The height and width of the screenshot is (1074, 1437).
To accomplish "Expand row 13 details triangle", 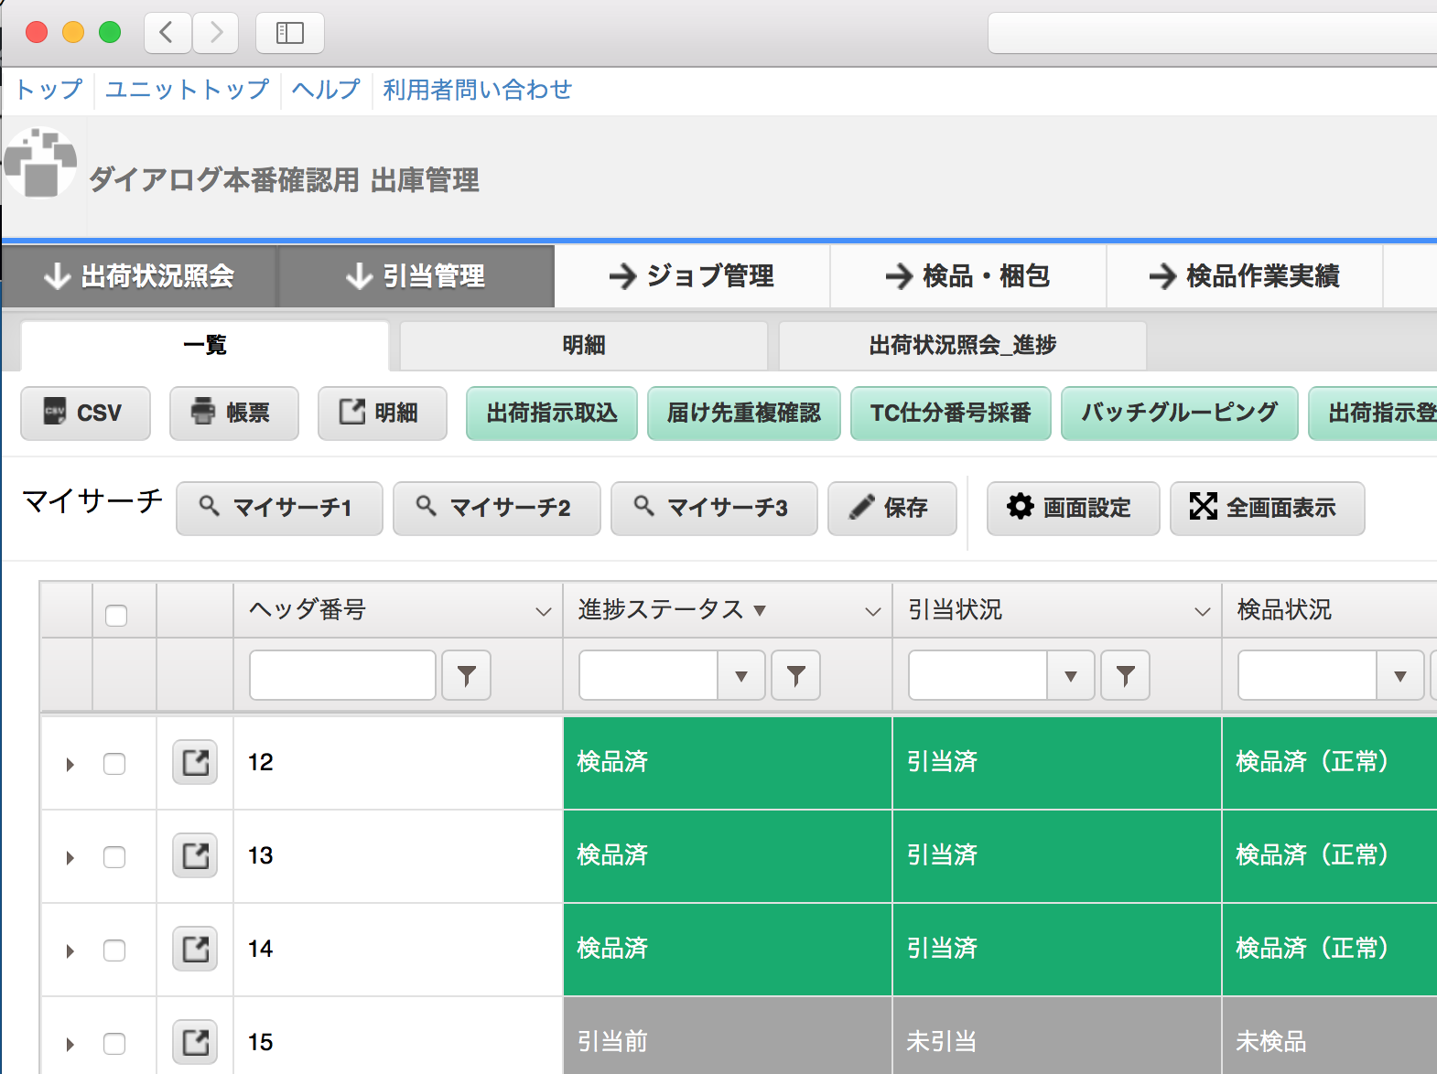I will coord(70,858).
